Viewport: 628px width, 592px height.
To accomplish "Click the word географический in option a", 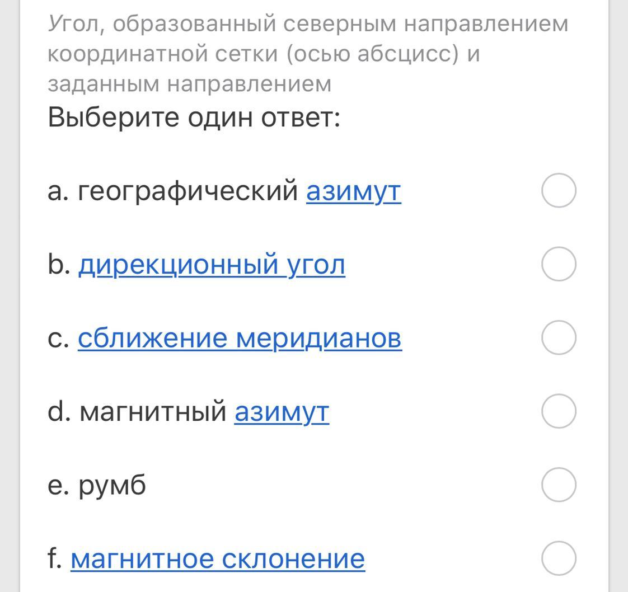I will pyautogui.click(x=188, y=191).
